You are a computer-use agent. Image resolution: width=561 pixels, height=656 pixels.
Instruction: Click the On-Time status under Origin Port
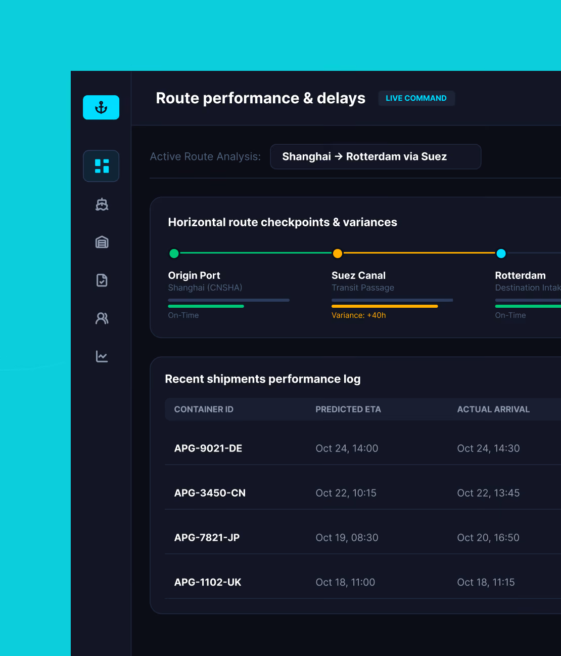183,315
